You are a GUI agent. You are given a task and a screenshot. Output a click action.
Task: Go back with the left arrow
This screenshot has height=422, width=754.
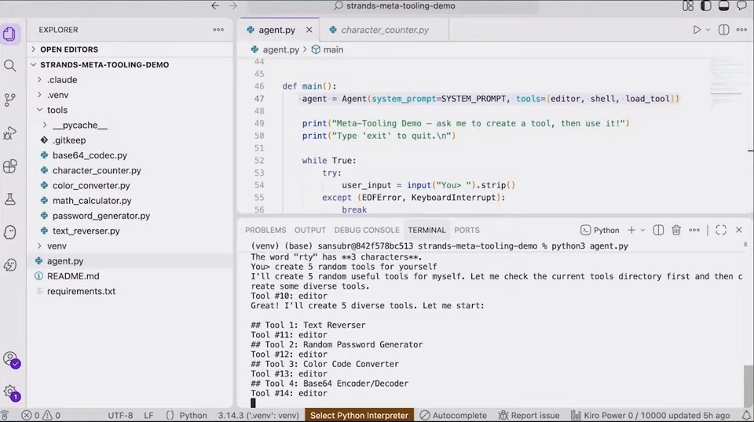click(215, 5)
